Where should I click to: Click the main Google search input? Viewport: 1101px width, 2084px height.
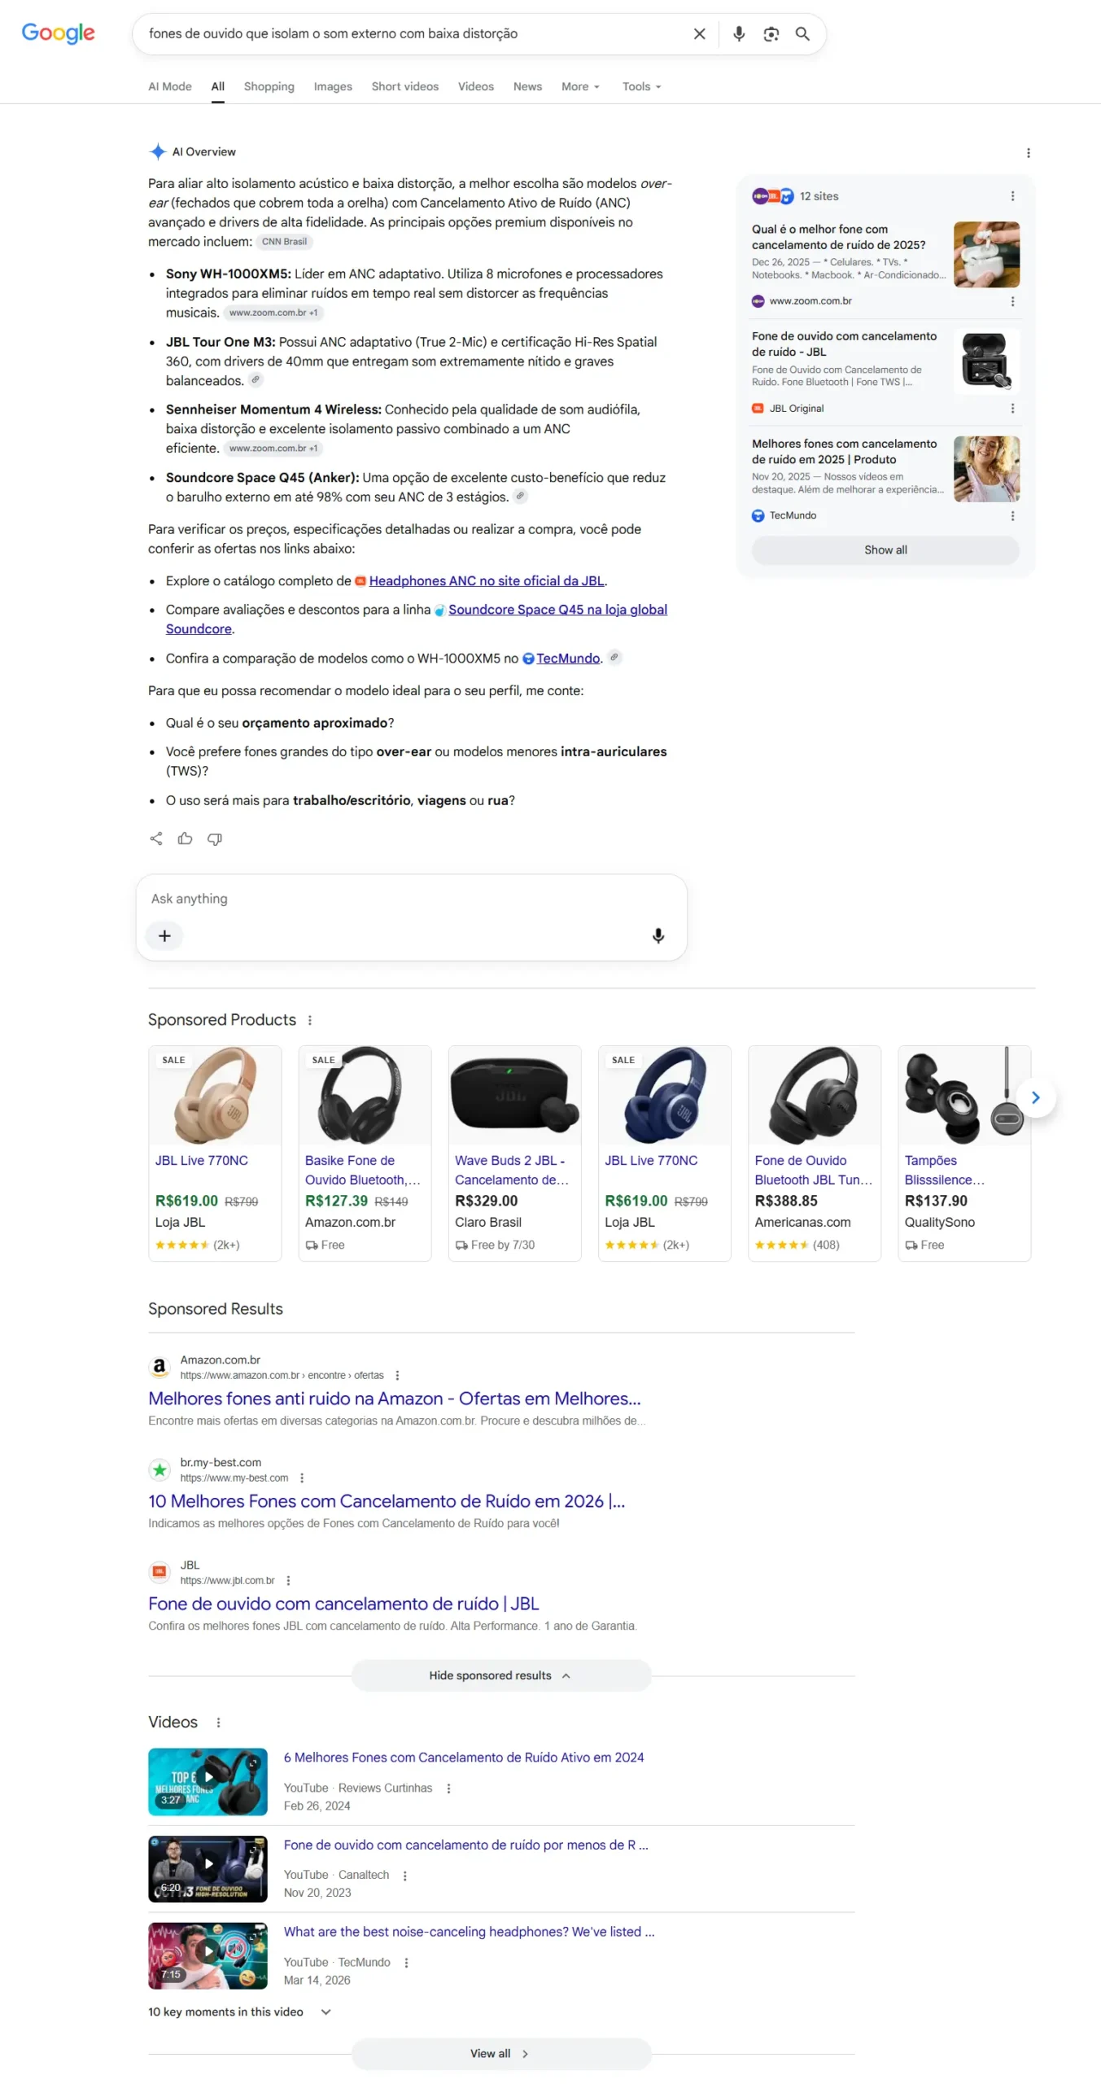click(x=415, y=34)
